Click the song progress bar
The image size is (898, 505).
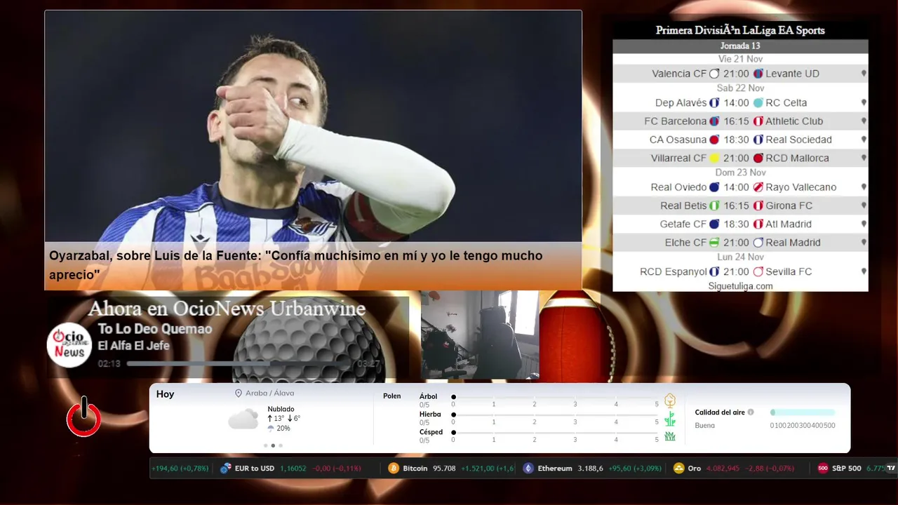240,364
